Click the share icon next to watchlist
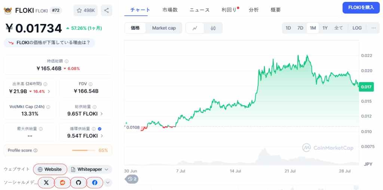The image size is (383, 190). pos(107,10)
